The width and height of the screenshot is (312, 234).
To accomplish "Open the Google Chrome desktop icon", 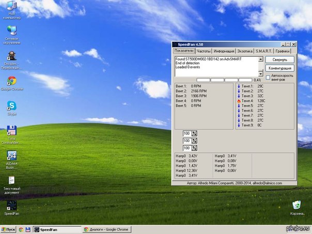I will [x=12, y=83].
